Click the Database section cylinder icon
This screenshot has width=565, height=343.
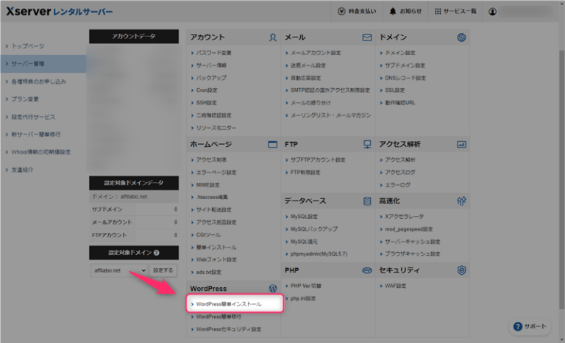pyautogui.click(x=366, y=201)
